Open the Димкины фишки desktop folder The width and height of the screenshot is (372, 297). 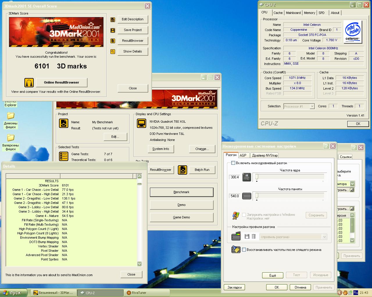[11, 121]
